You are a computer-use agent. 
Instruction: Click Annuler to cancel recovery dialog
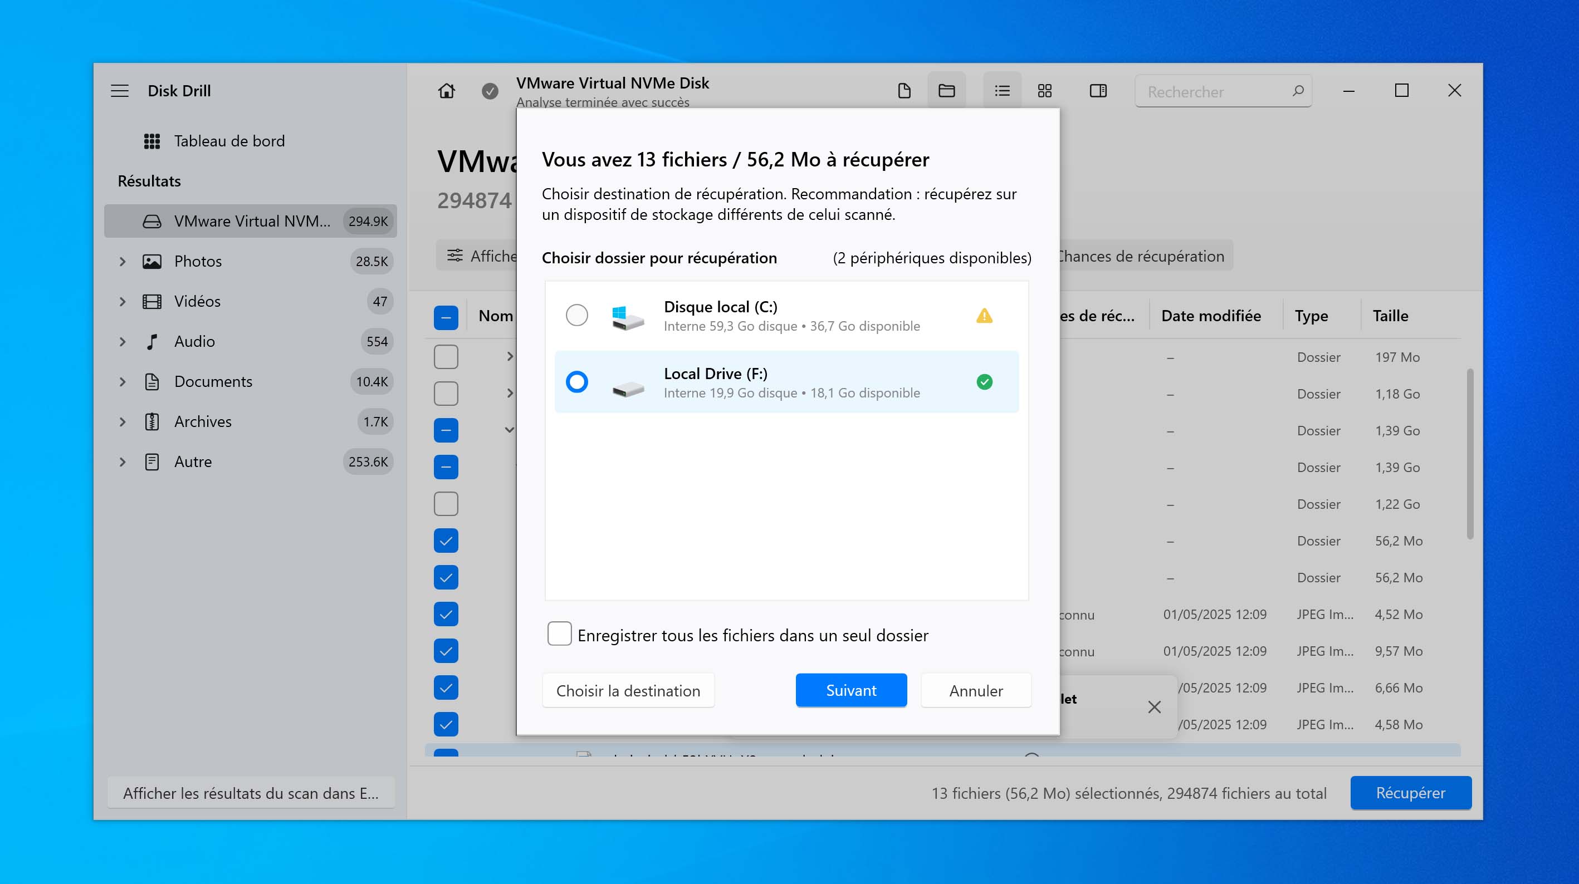point(976,690)
